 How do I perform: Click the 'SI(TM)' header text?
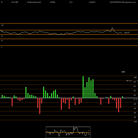[x=52, y=2]
